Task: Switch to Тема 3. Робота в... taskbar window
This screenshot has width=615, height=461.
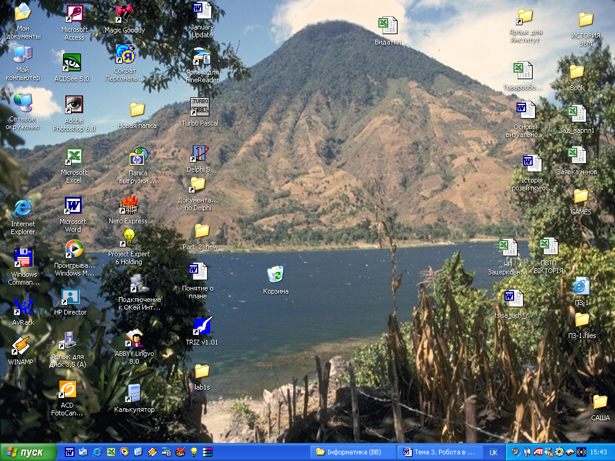Action: pos(439,452)
